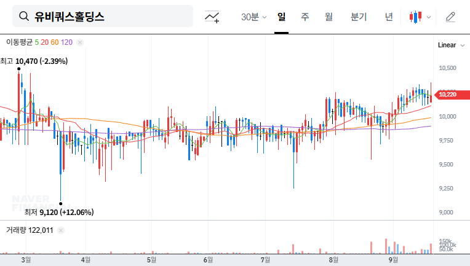This screenshot has width=470, height=266.
Task: Click the 거래량 122,011 label
Action: [x=30, y=230]
